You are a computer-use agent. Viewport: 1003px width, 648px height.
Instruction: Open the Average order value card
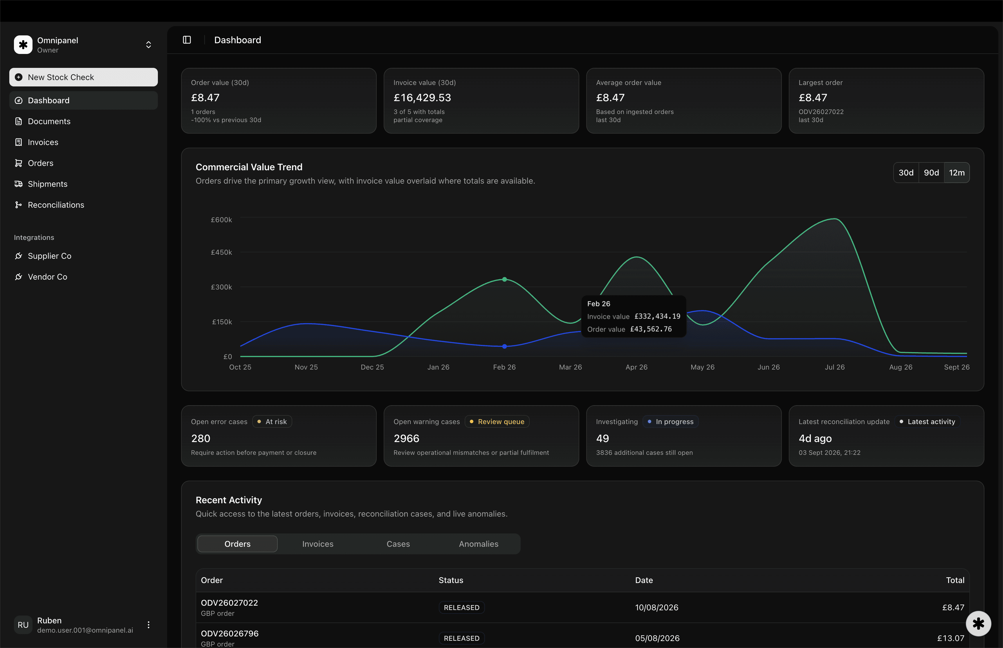point(683,101)
